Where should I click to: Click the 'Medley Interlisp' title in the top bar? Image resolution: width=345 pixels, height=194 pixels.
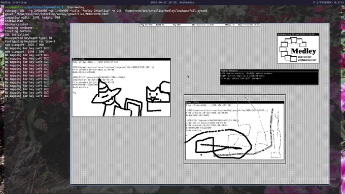(14, 3)
